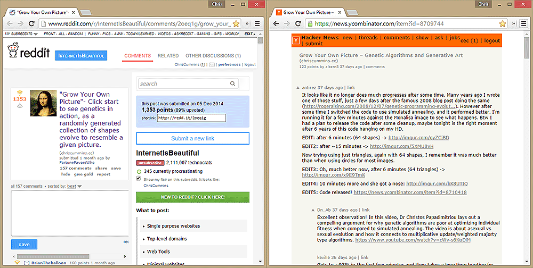The width and height of the screenshot is (533, 268).
Task: Open Chrome menu in Reddit browser window
Action: [257, 24]
